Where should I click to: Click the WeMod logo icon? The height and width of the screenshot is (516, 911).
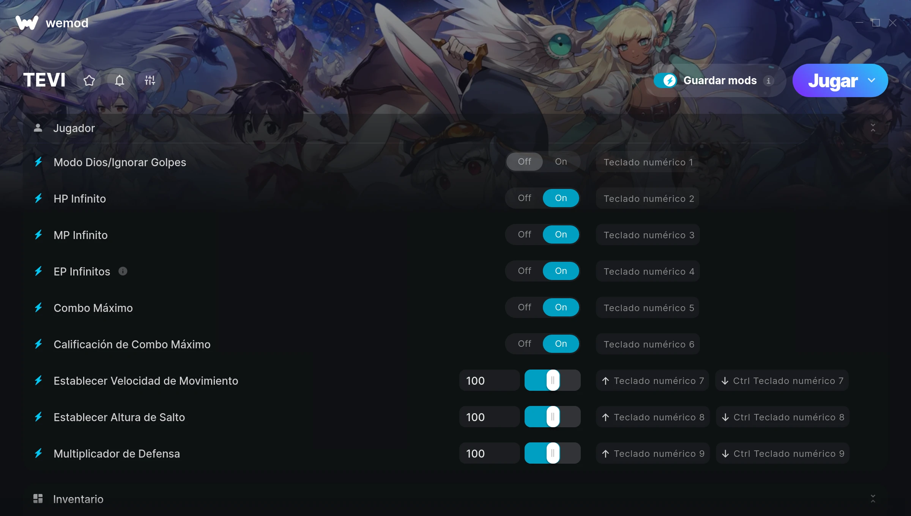click(27, 23)
